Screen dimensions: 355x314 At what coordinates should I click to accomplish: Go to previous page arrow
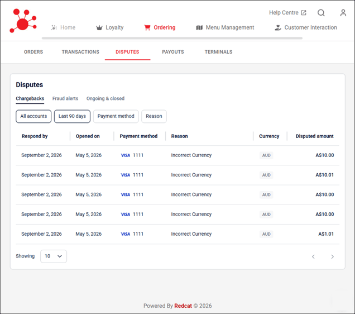(x=313, y=256)
